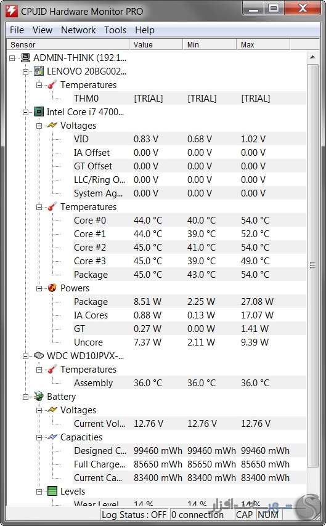The image size is (326, 526).
Task: Click the CPUID app icon in title bar
Action: click(x=12, y=11)
